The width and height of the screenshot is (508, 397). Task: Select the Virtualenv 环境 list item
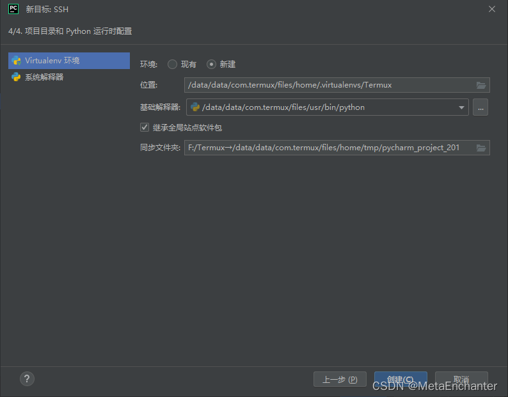[x=69, y=61]
